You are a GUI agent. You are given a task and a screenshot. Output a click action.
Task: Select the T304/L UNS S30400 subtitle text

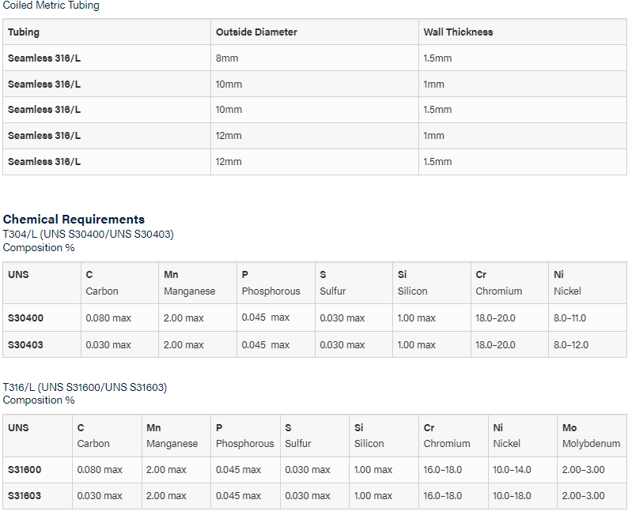[x=88, y=234]
